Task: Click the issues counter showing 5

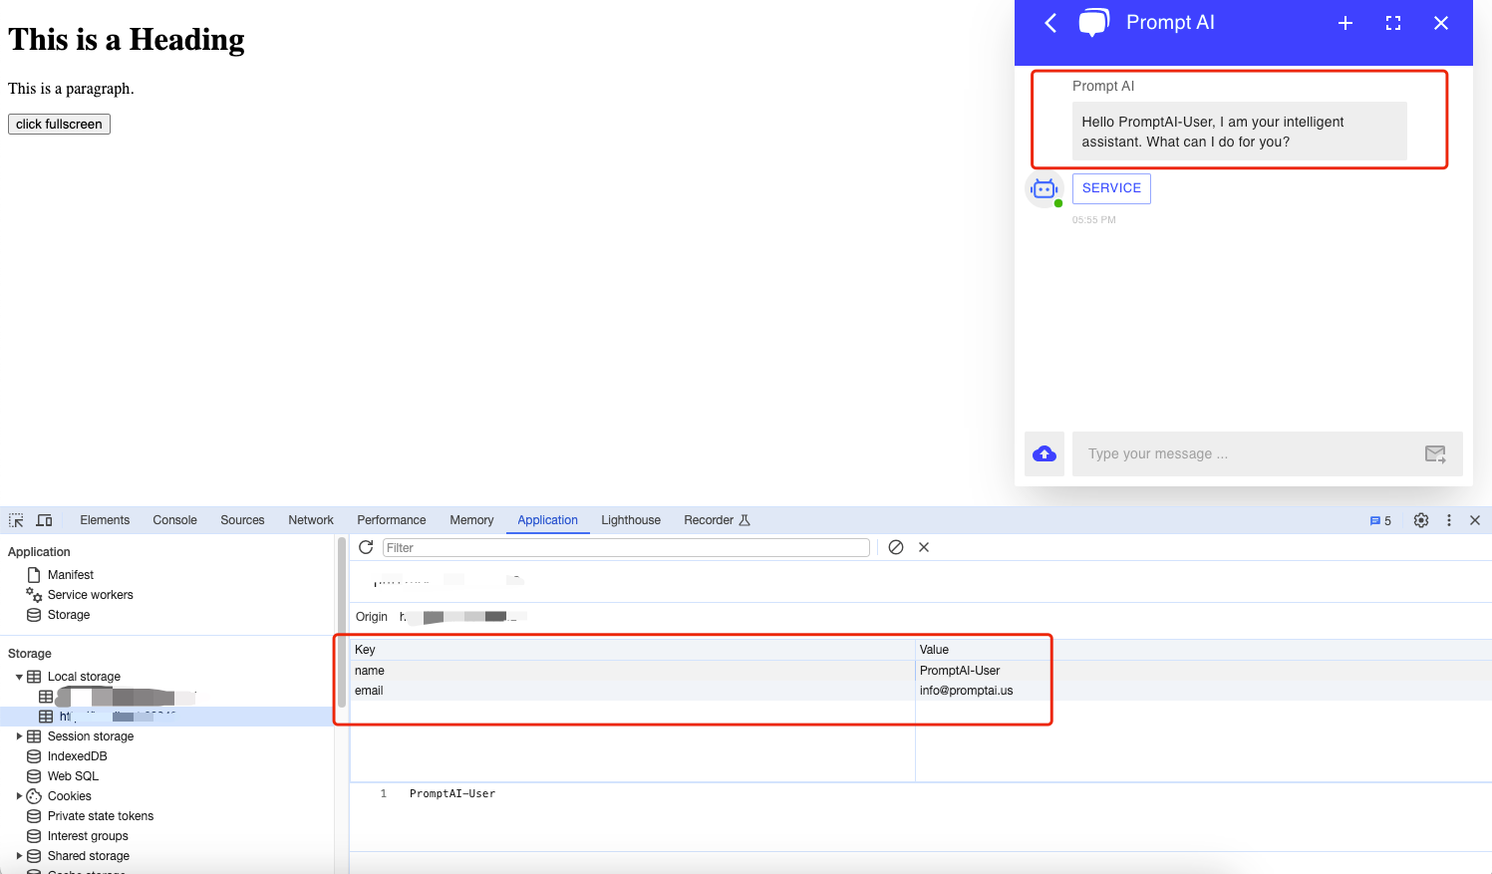Action: pos(1380,520)
